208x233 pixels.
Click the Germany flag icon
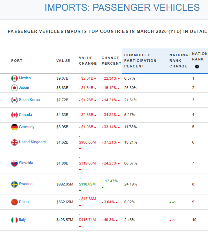click(14, 127)
